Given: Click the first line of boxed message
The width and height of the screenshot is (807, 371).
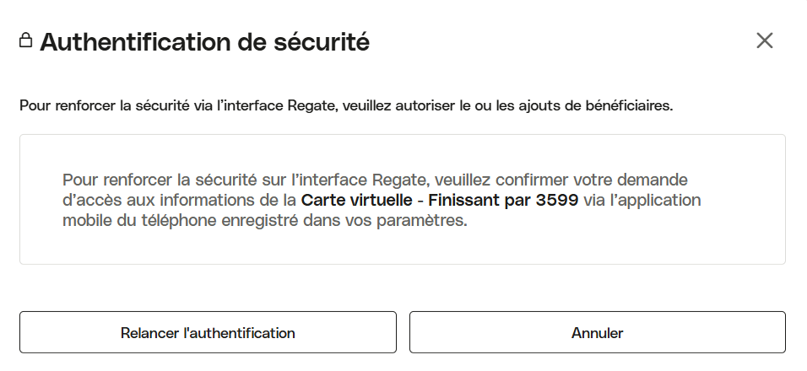Looking at the screenshot, I should point(375,180).
